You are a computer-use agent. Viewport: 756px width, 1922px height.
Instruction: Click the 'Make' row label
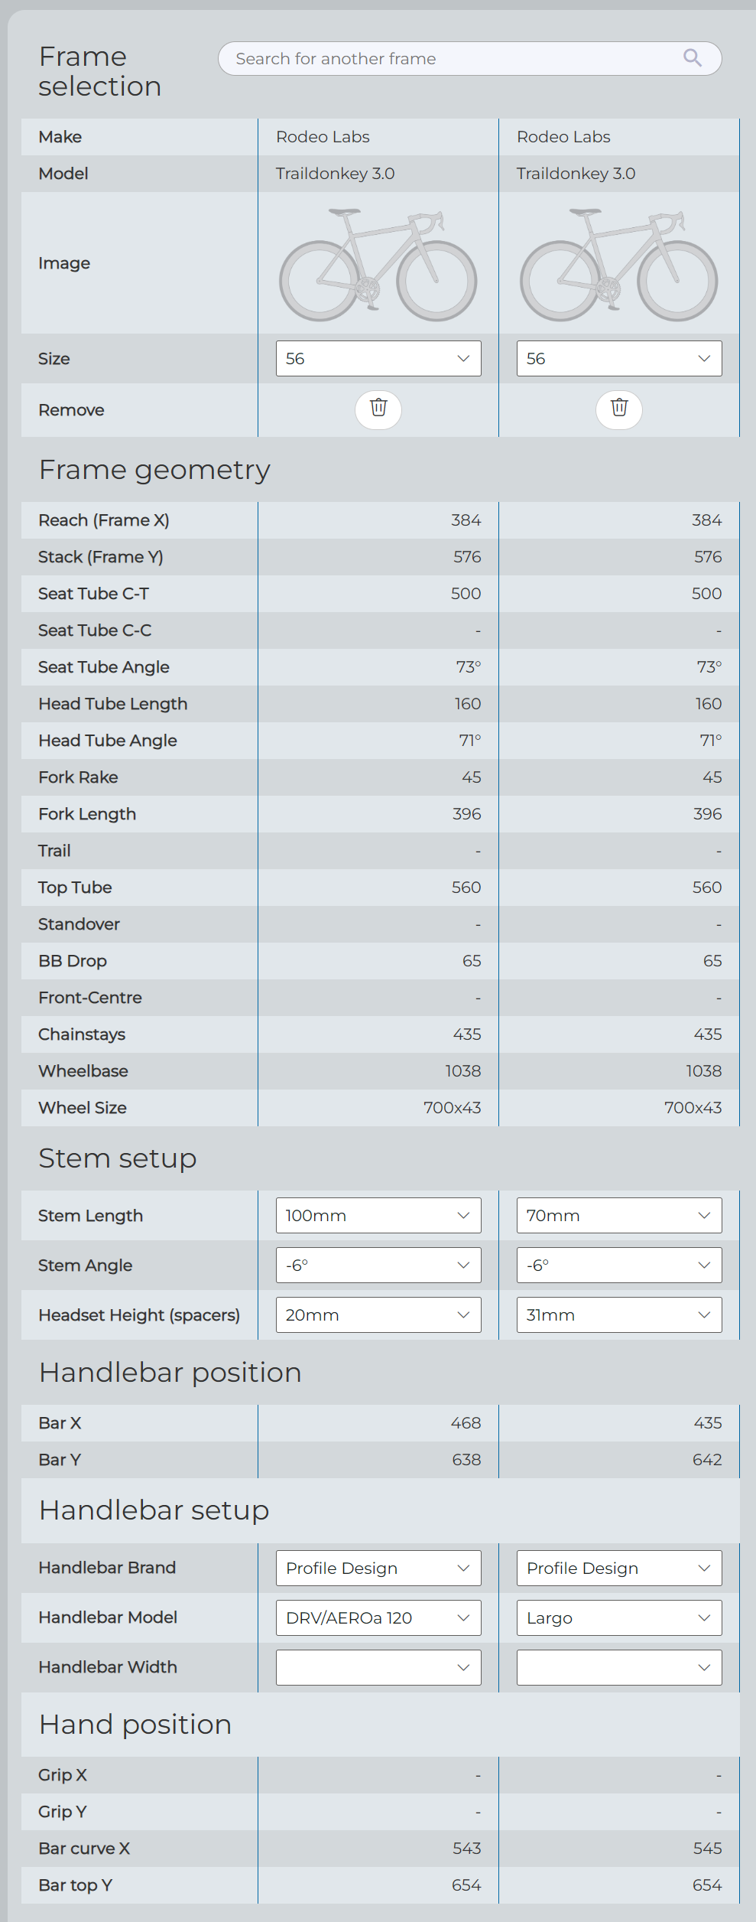60,137
